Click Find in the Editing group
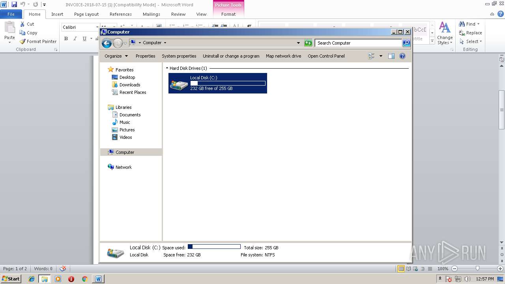505x284 pixels. 469,24
